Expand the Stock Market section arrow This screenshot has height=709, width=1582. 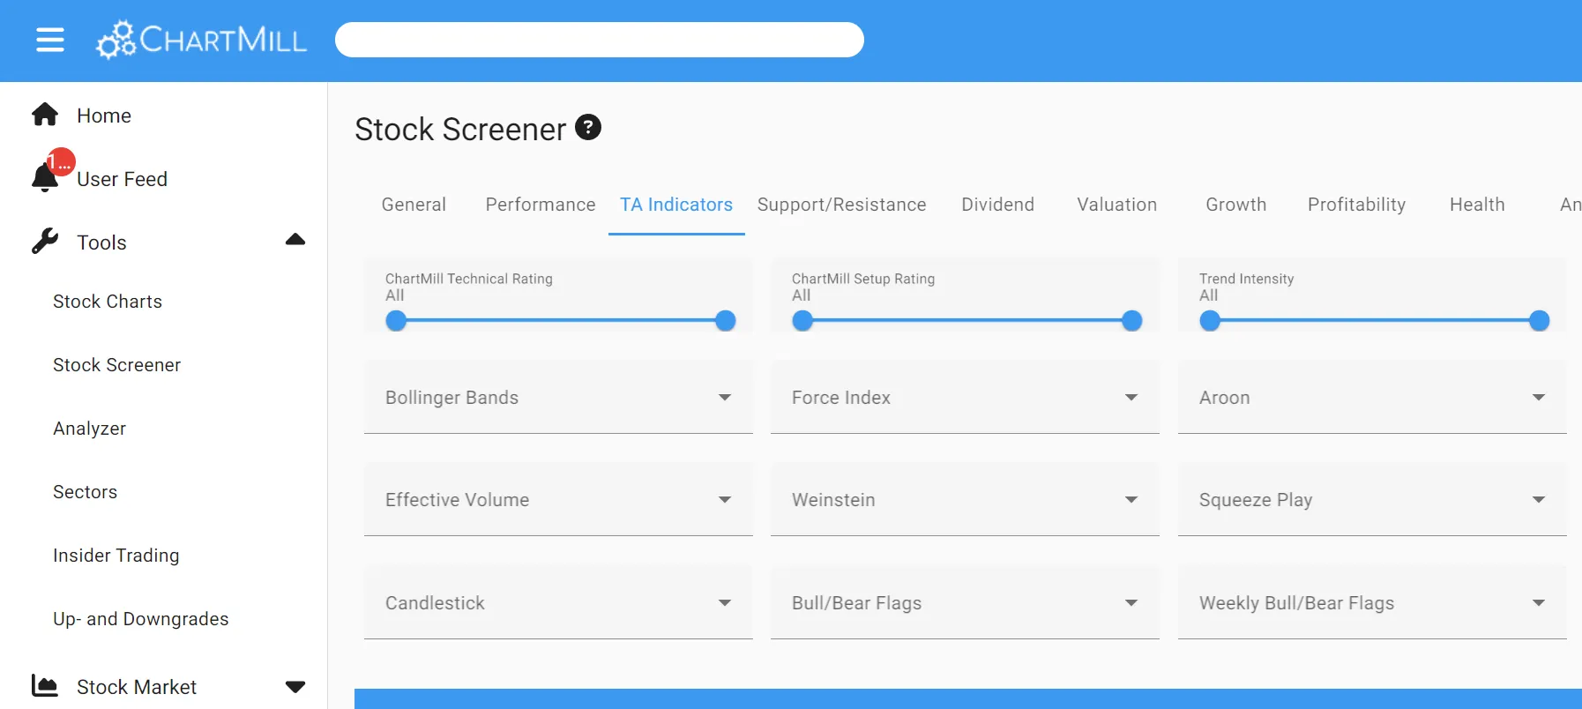tap(295, 686)
